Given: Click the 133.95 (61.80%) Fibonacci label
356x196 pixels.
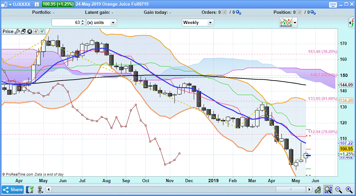Looking at the screenshot, I should click(323, 98).
